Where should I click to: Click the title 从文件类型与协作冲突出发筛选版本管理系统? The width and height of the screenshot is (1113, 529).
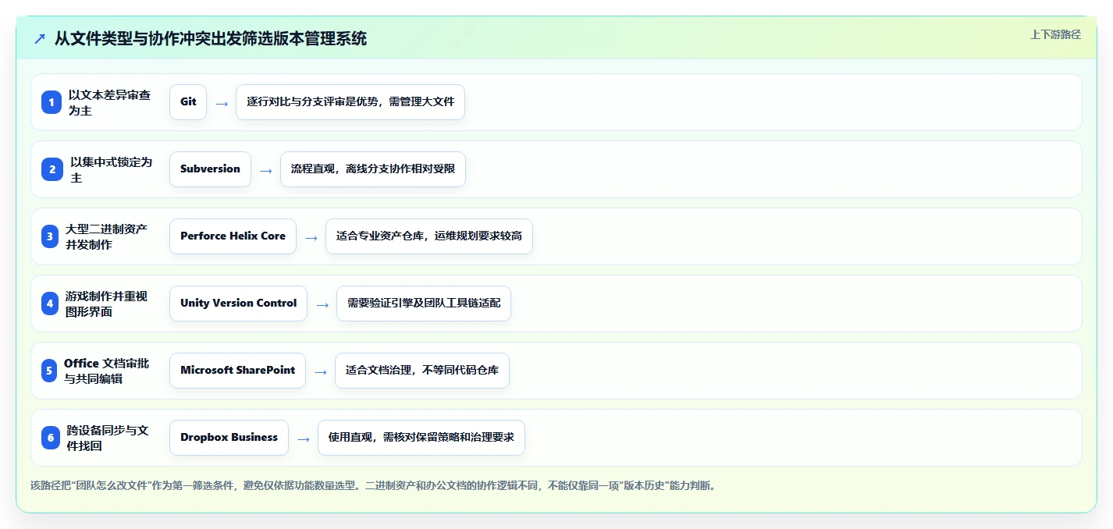pos(211,38)
